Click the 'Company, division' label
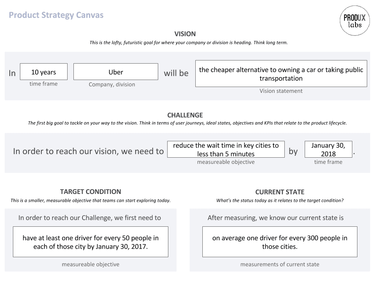 point(112,84)
